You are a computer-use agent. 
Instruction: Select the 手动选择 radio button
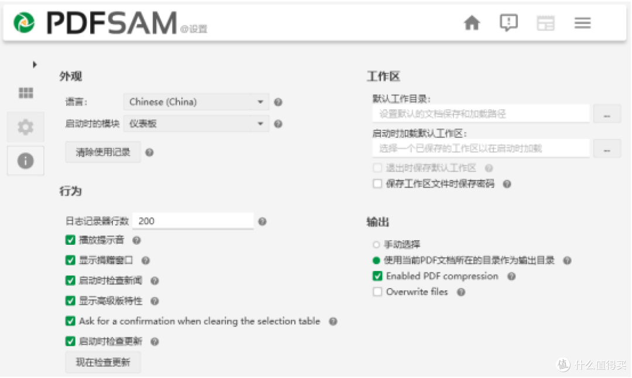(x=376, y=245)
